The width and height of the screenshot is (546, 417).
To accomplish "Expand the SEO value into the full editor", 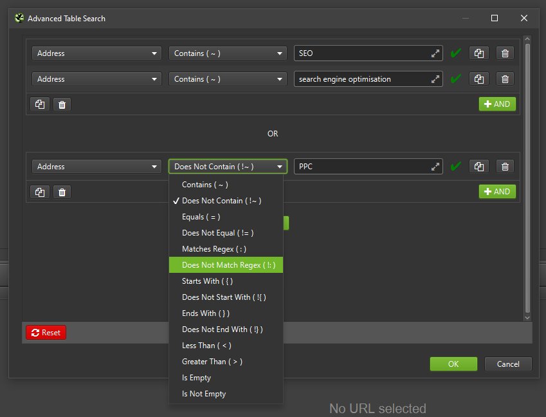I will (437, 53).
